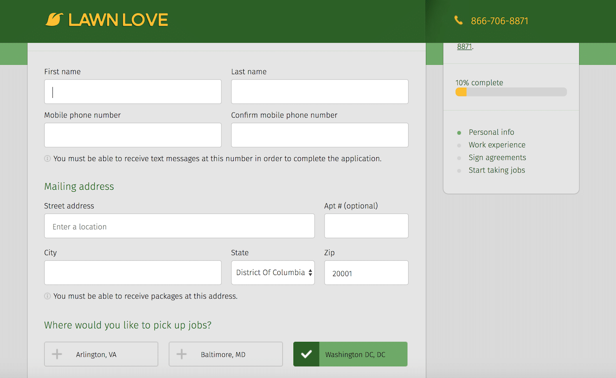Click the 'Confirm mobile phone number' label
The image size is (616, 378).
tap(284, 115)
